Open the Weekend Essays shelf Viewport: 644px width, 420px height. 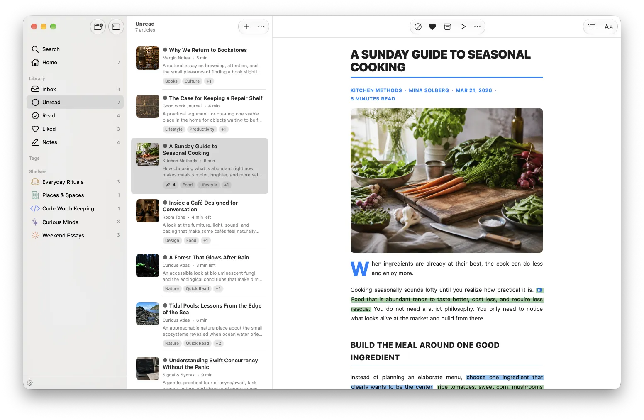click(x=75, y=235)
